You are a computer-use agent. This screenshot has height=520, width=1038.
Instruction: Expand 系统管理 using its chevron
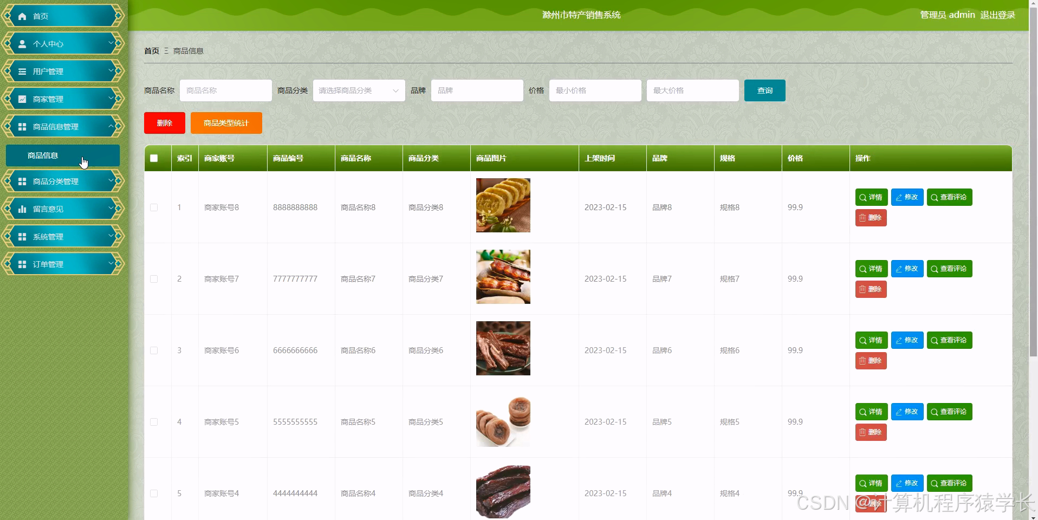point(111,236)
